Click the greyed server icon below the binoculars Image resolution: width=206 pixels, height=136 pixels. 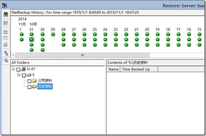pos(6,23)
